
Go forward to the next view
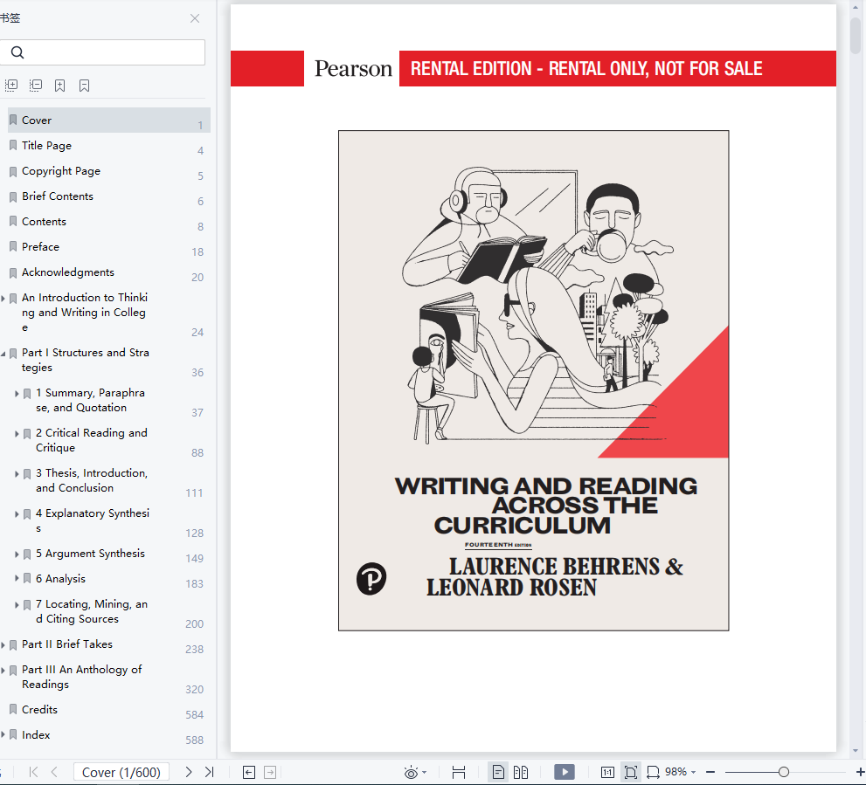(x=270, y=772)
